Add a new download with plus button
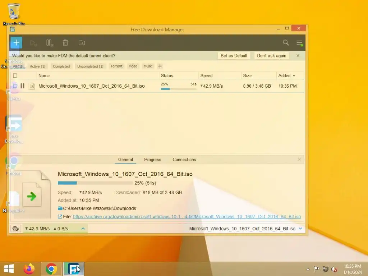 16,42
